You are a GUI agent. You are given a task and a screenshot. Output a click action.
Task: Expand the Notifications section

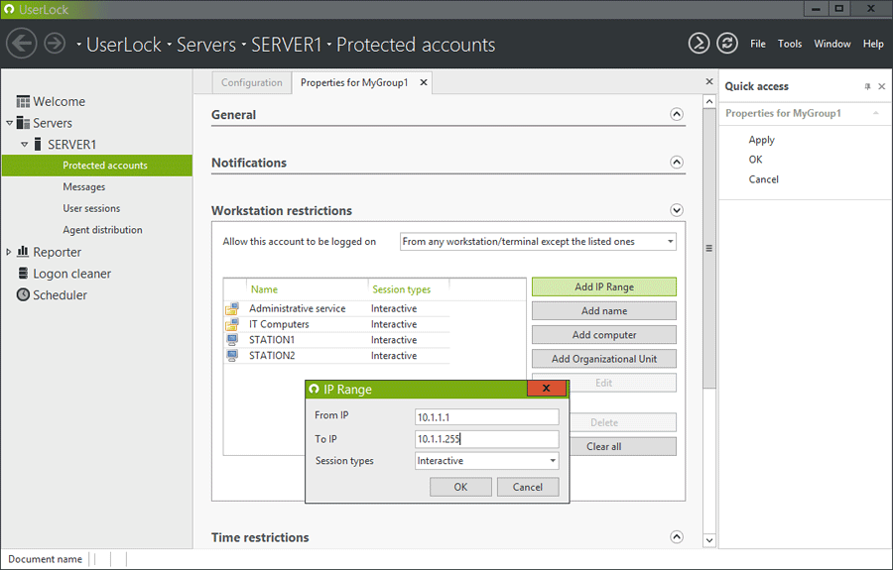pos(677,163)
